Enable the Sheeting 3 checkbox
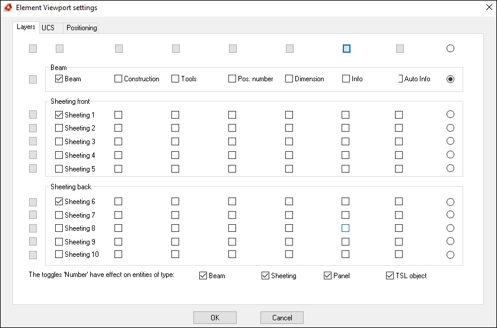Viewport: 497px width, 328px height. click(x=59, y=141)
